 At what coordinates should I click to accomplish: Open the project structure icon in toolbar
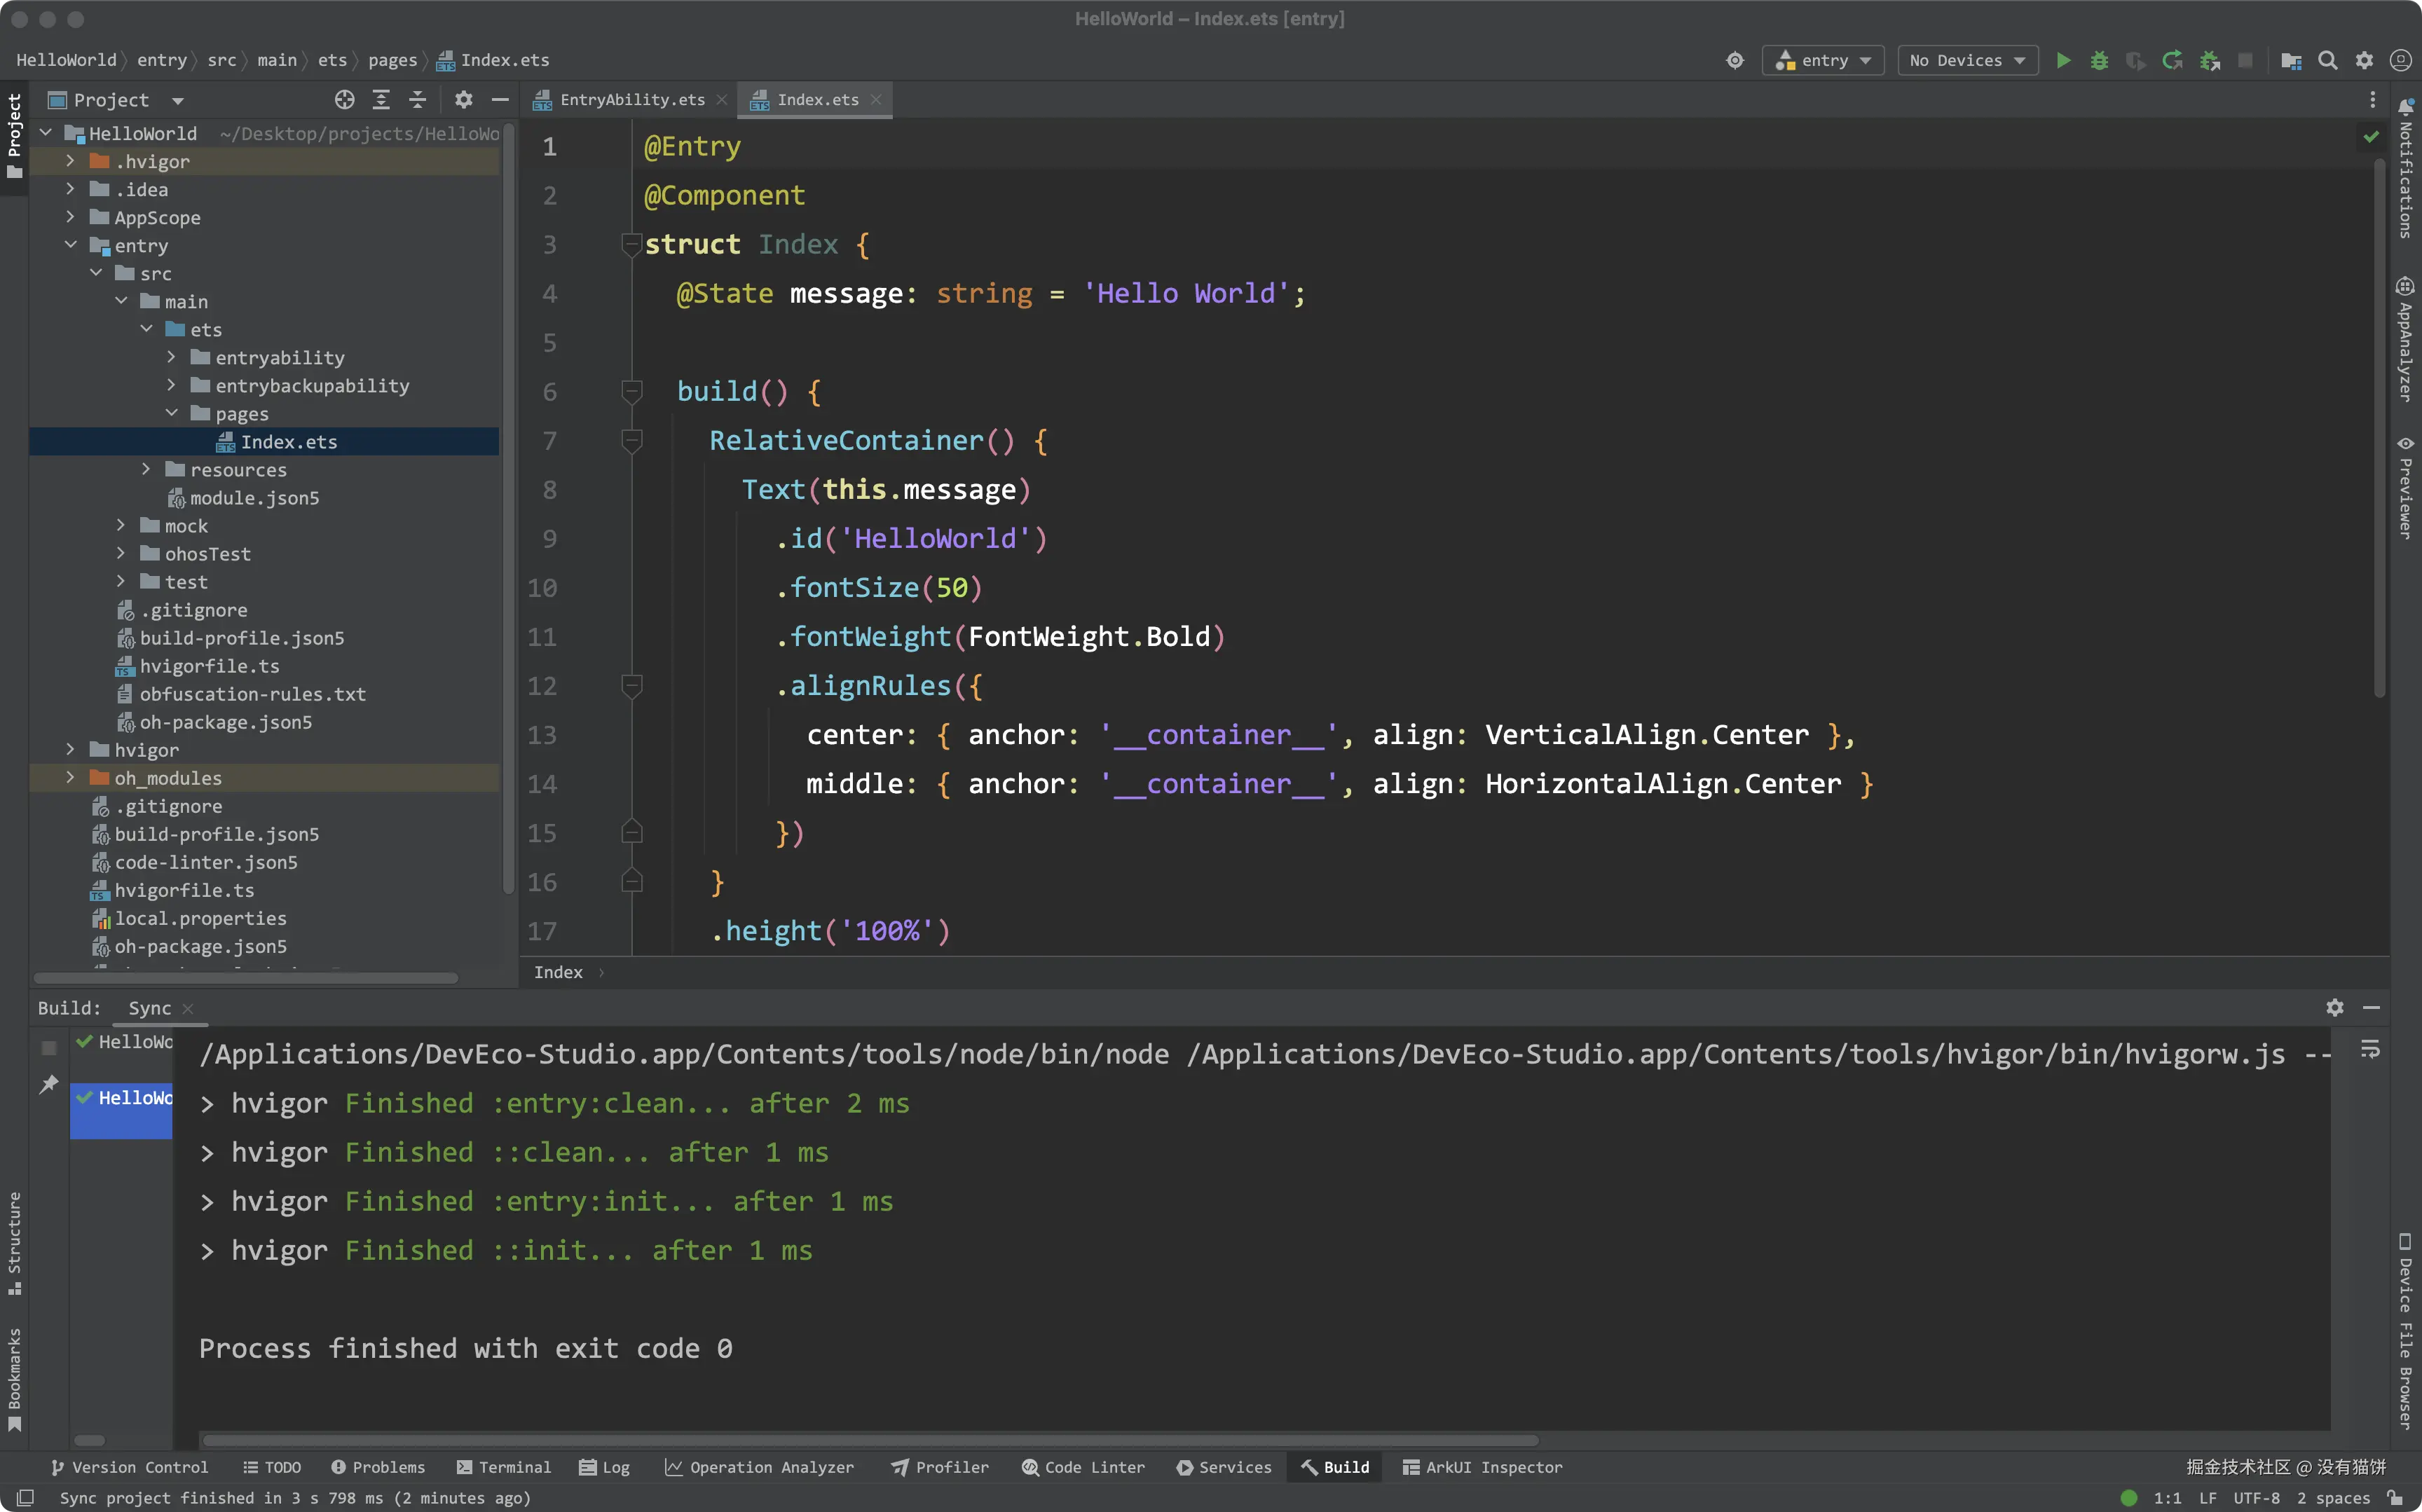(2291, 61)
